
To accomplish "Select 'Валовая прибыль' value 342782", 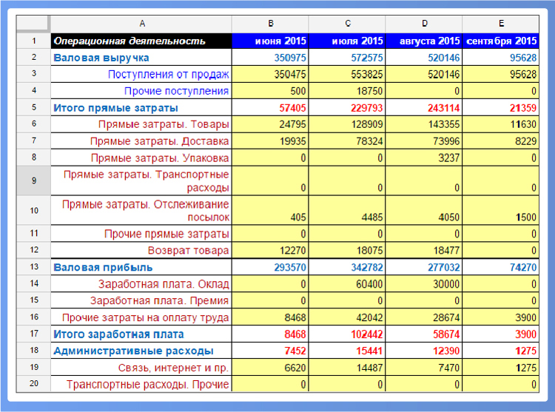I will point(347,267).
